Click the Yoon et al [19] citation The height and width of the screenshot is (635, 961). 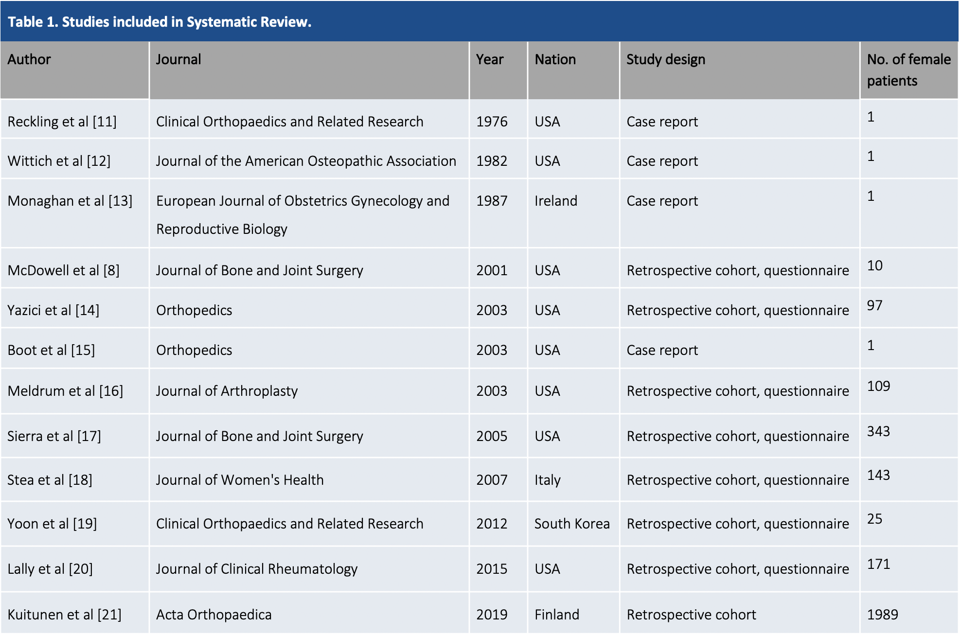coord(52,524)
